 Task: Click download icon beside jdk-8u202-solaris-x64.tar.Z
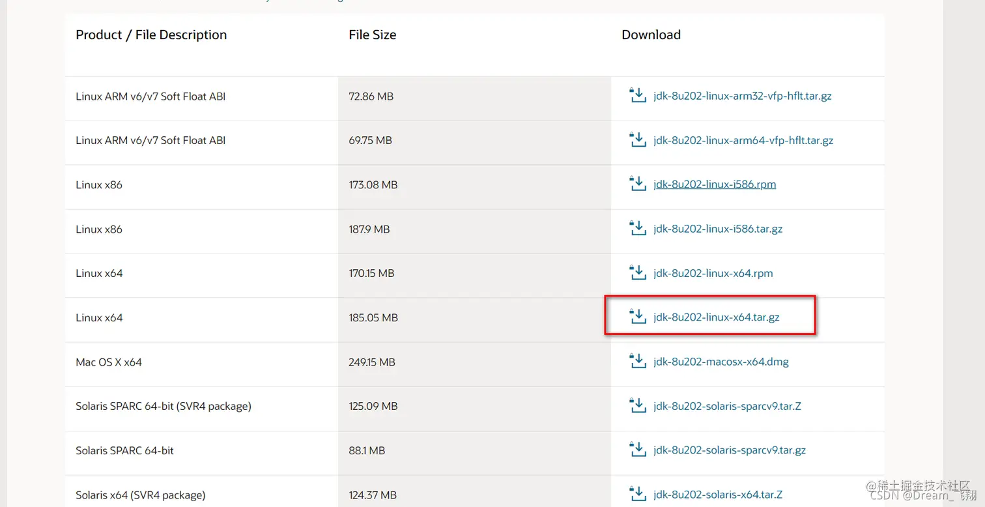click(x=637, y=495)
